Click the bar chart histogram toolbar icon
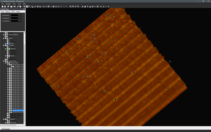Viewport: 211px width, 132px height. pyautogui.click(x=40, y=6)
